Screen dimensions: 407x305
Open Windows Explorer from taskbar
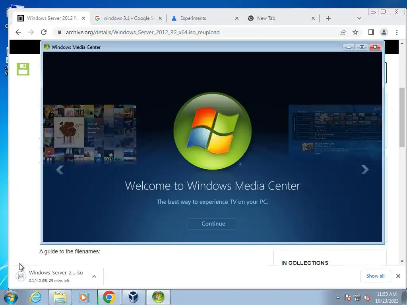point(60,297)
